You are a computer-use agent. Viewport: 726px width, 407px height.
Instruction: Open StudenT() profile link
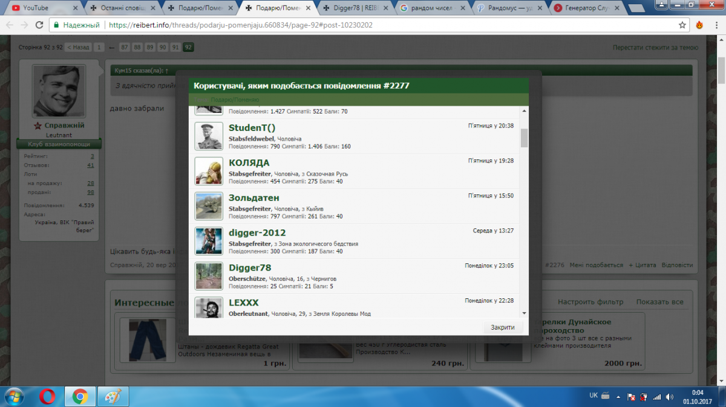pos(252,127)
